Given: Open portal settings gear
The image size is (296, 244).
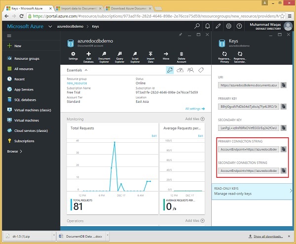Looking at the screenshot, I should pos(228,26).
